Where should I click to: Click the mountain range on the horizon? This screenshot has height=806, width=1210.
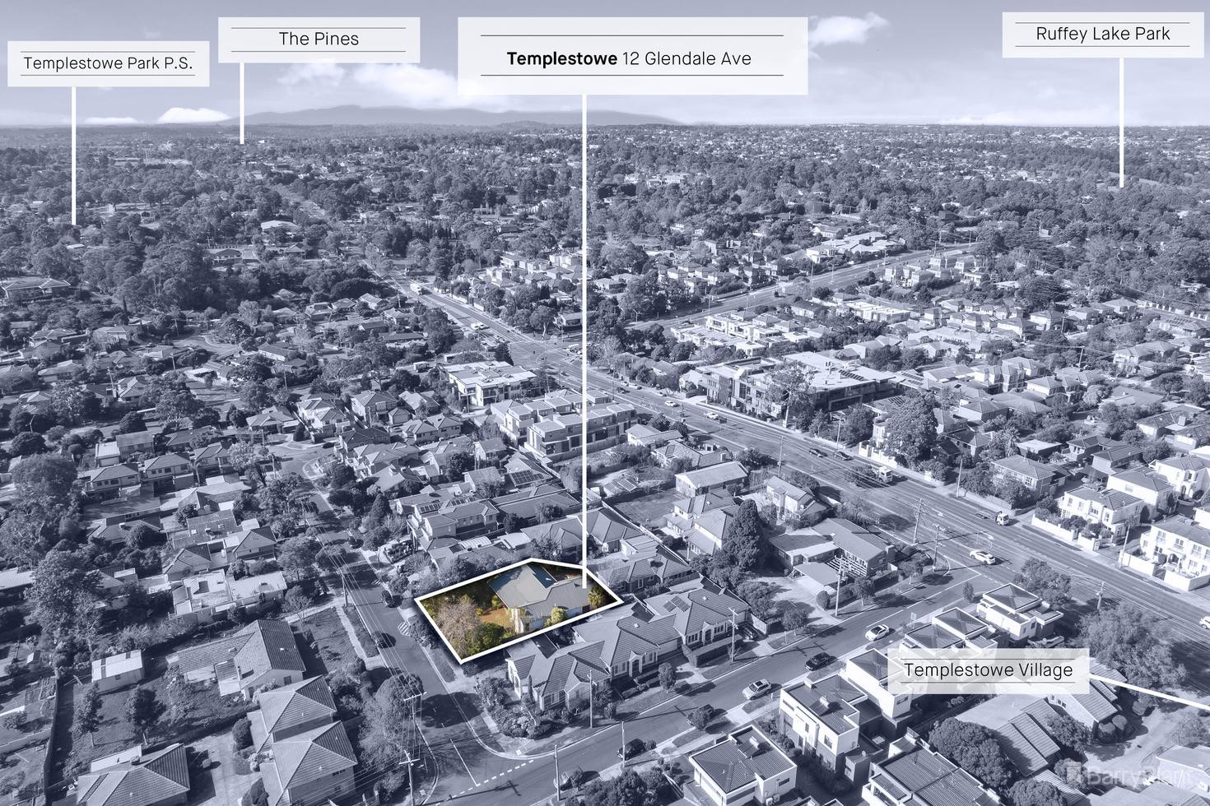461,116
